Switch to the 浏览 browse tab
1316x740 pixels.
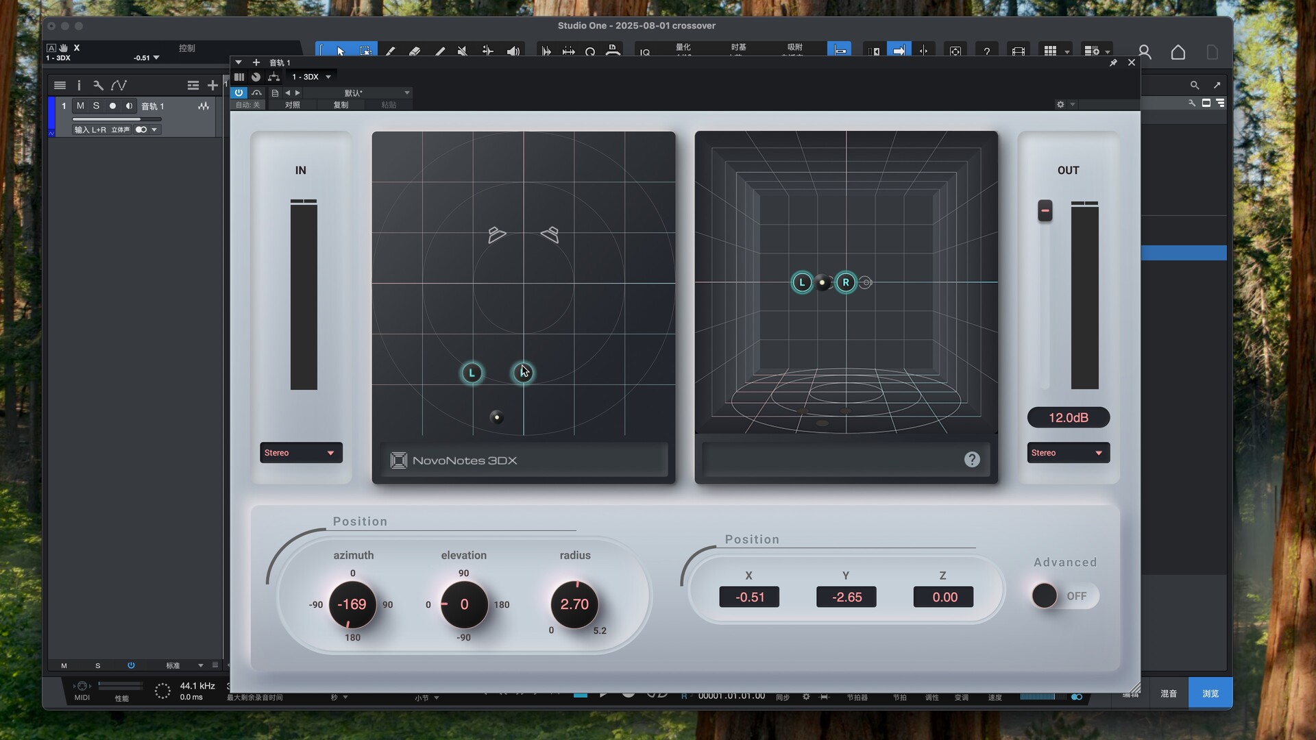[1210, 693]
